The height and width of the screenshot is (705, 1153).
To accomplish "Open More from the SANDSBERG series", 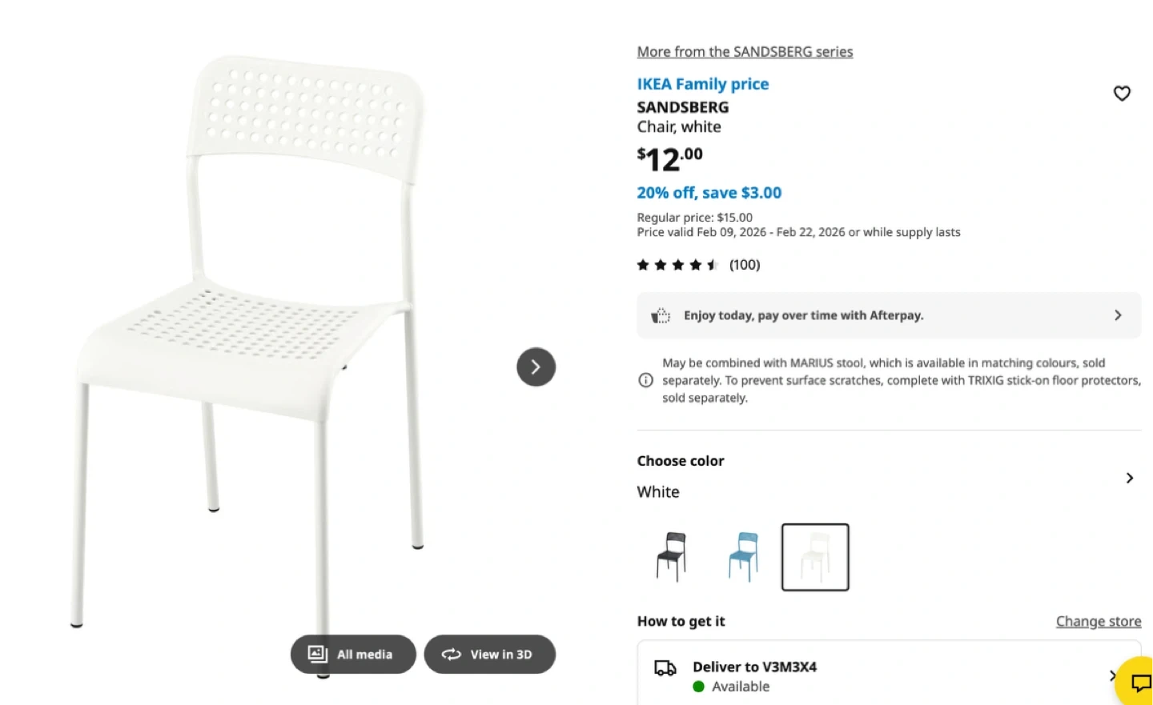I will (745, 51).
